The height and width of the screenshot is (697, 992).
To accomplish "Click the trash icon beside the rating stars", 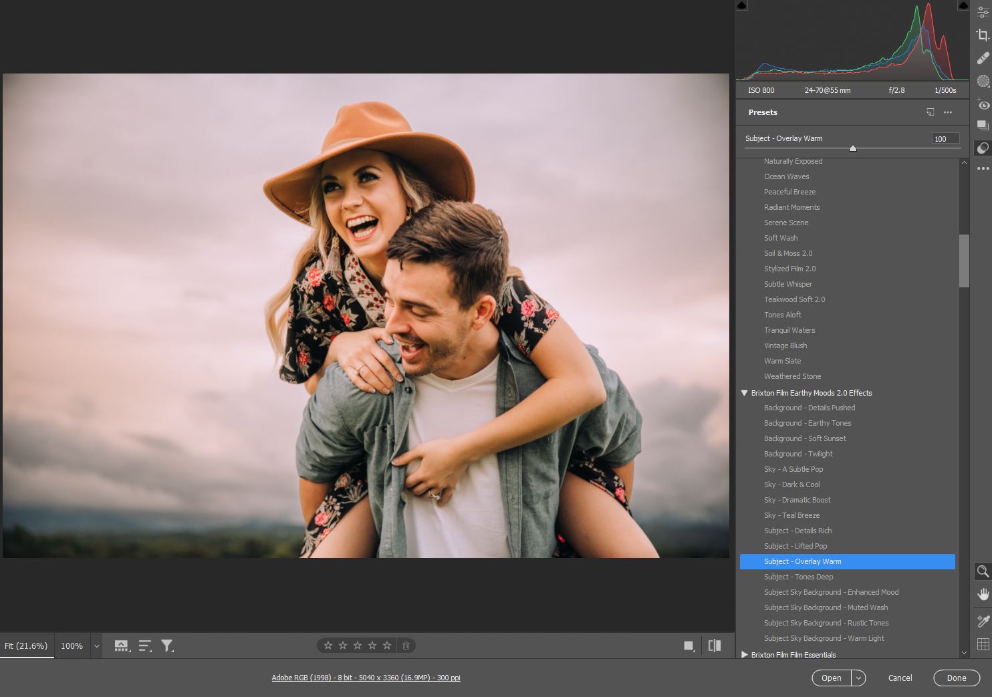I will pos(406,646).
